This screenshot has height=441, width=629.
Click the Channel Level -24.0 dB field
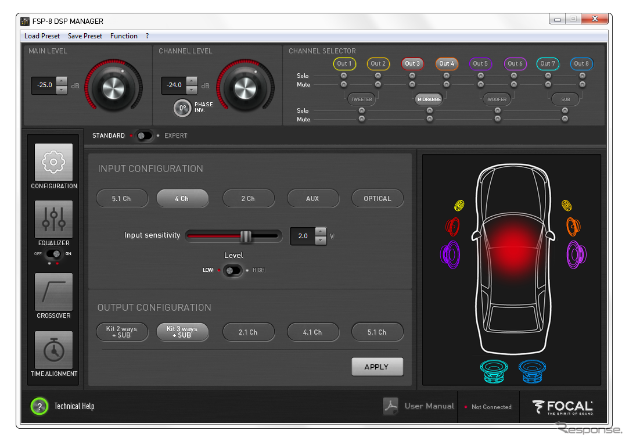click(x=174, y=85)
